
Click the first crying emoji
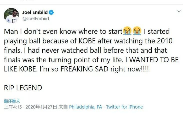click(x=127, y=32)
